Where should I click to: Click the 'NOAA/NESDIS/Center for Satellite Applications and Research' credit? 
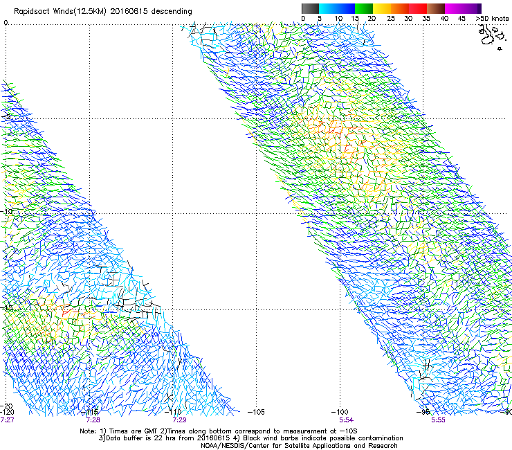point(299,446)
